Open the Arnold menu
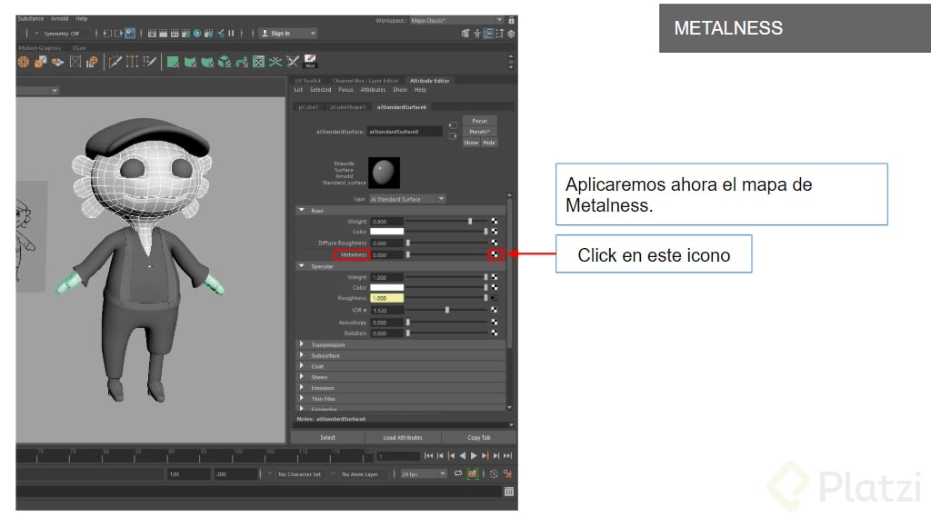The height and width of the screenshot is (517, 931). tap(59, 19)
